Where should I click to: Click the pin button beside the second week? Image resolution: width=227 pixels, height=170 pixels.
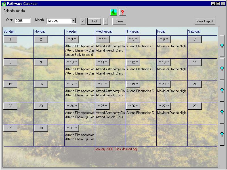pos(222,69)
